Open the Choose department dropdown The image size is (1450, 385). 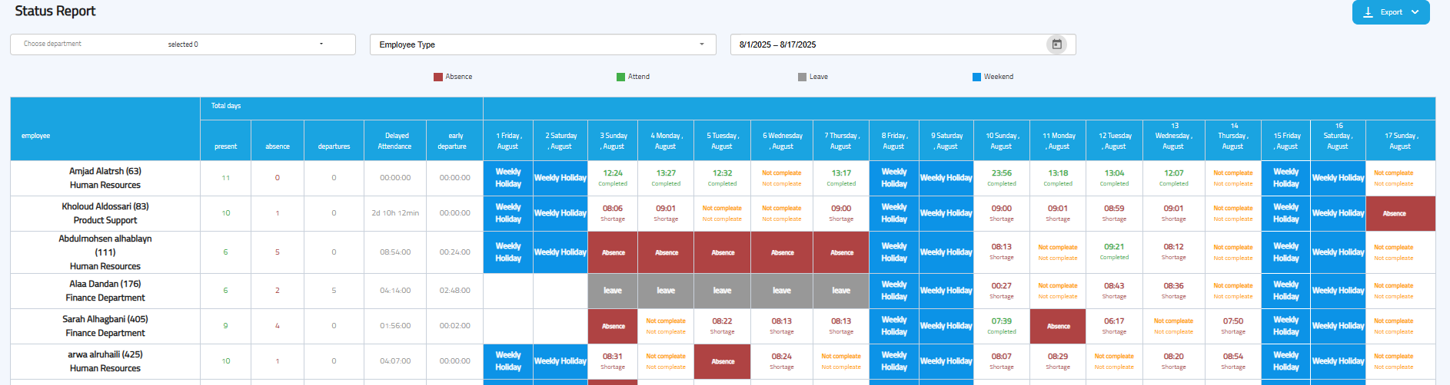(183, 44)
